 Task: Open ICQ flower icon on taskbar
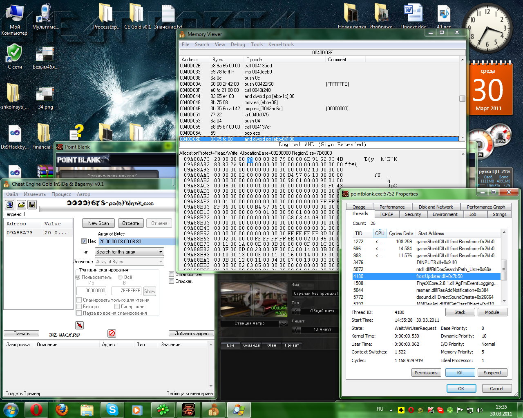(x=163, y=409)
